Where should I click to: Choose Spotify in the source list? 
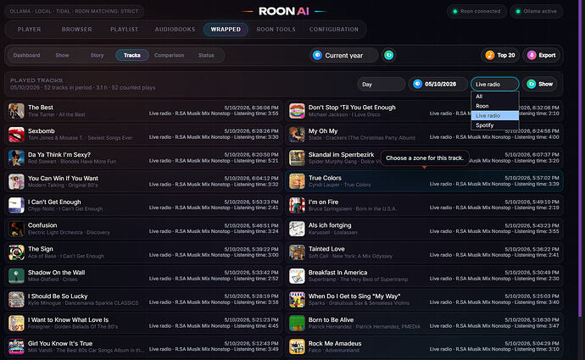495,125
